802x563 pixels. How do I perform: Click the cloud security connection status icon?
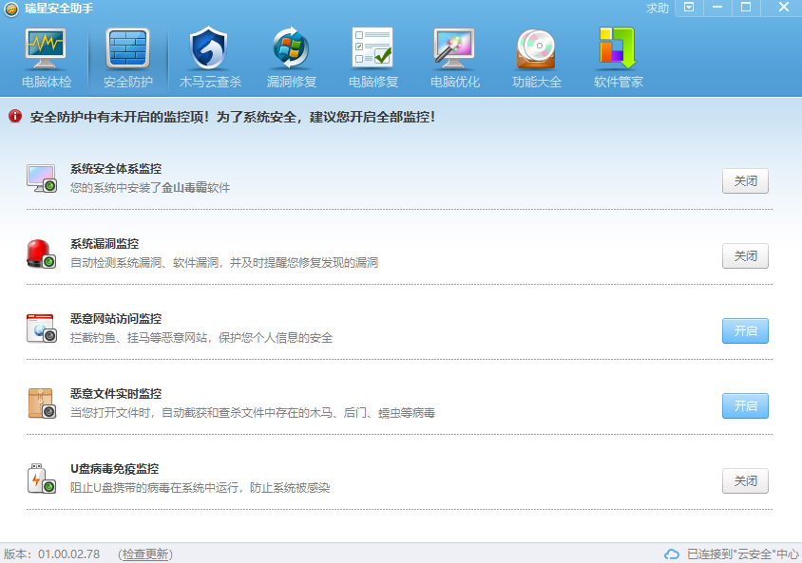tap(672, 554)
